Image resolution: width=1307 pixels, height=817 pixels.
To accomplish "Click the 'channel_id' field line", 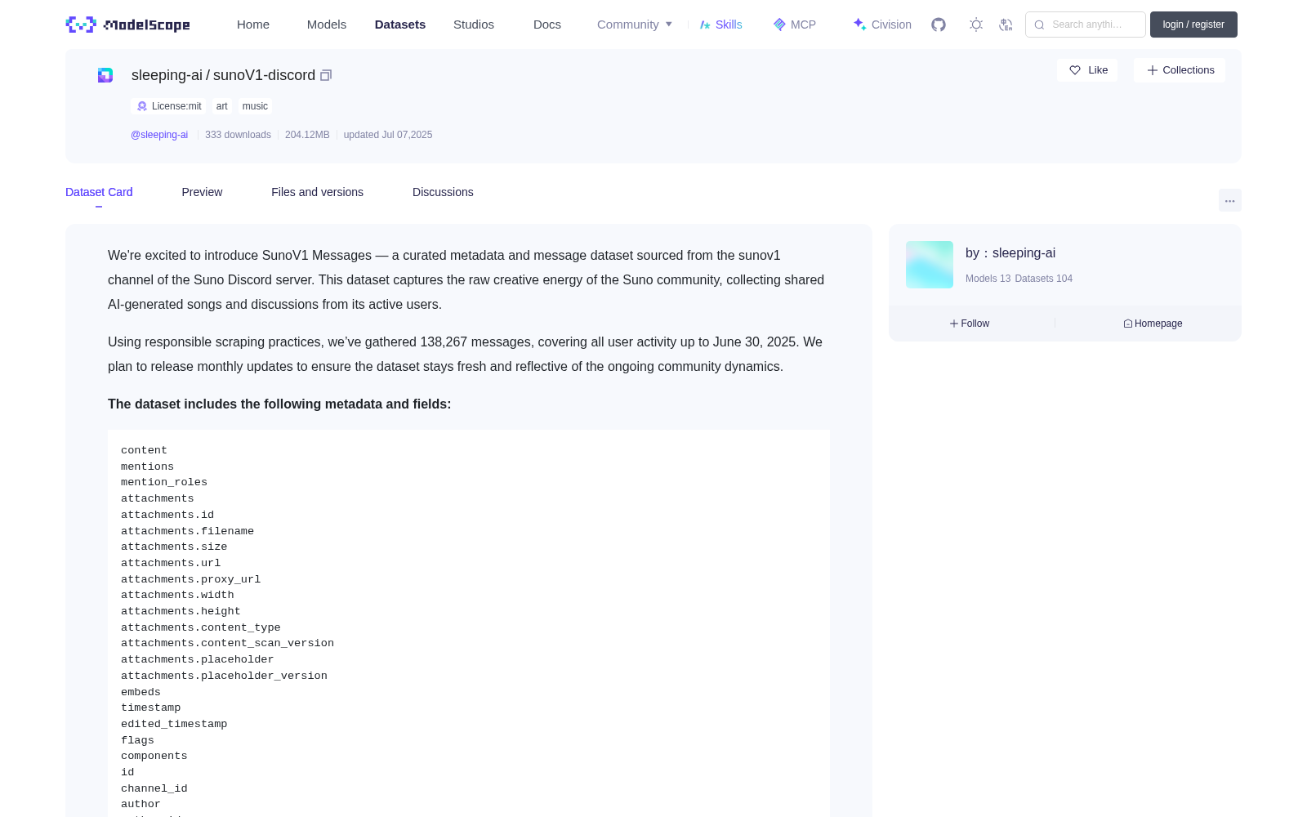I will tap(154, 788).
